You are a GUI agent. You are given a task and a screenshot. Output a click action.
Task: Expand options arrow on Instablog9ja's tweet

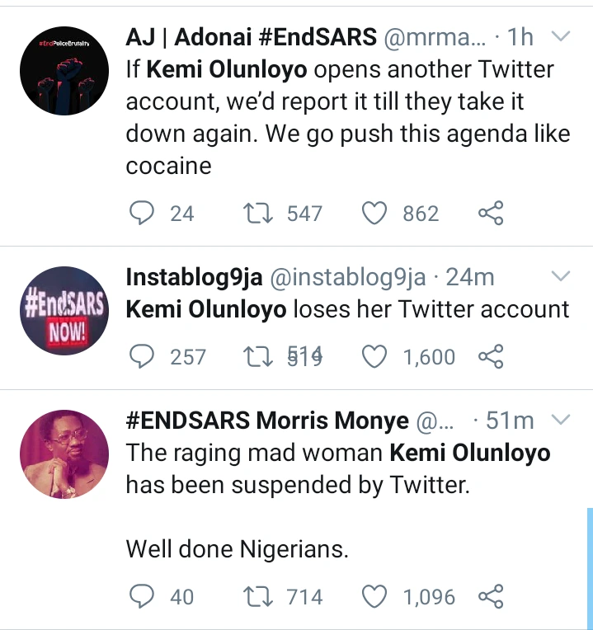click(x=559, y=275)
